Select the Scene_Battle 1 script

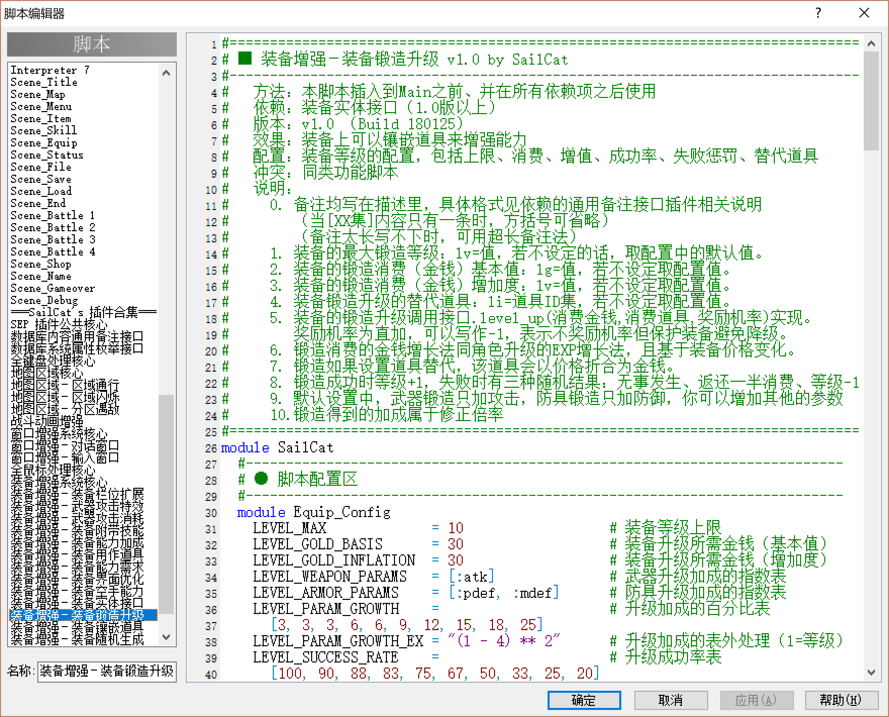click(x=53, y=216)
